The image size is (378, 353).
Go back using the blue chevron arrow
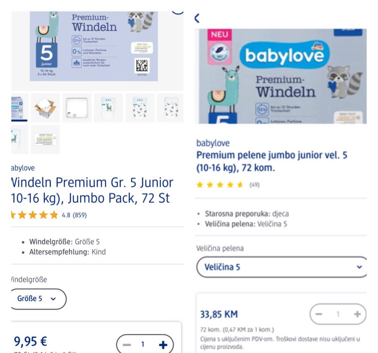197,18
